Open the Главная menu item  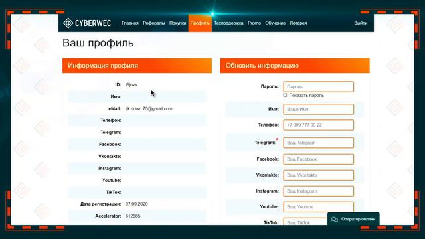pos(130,23)
